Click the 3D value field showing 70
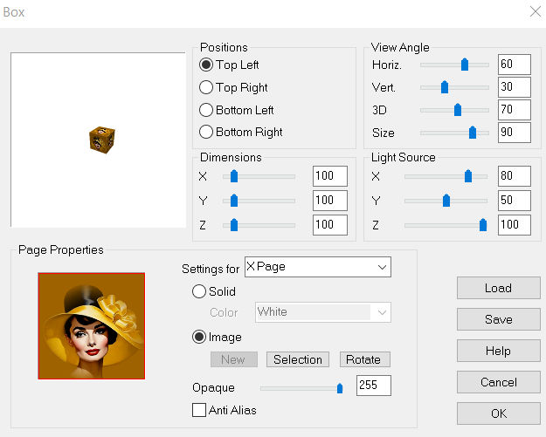546x437 pixels. [x=515, y=110]
